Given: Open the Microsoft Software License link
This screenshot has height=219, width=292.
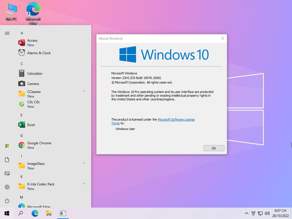Looking at the screenshot, I should [176, 119].
